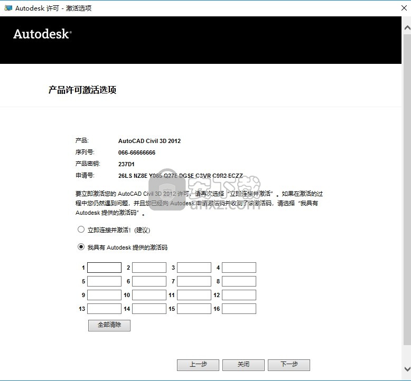
Task: Click activation code field 15
Action: tap(194, 309)
